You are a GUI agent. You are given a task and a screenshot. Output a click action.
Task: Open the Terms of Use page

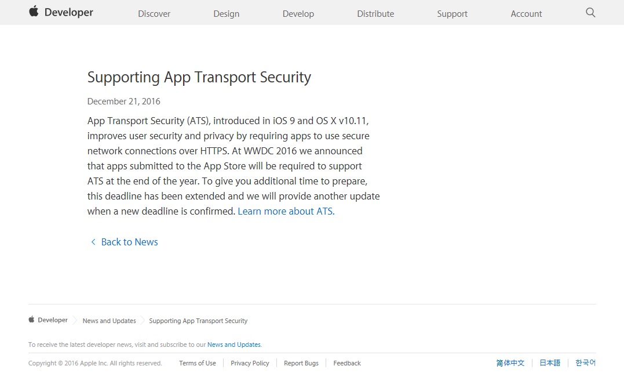197,362
